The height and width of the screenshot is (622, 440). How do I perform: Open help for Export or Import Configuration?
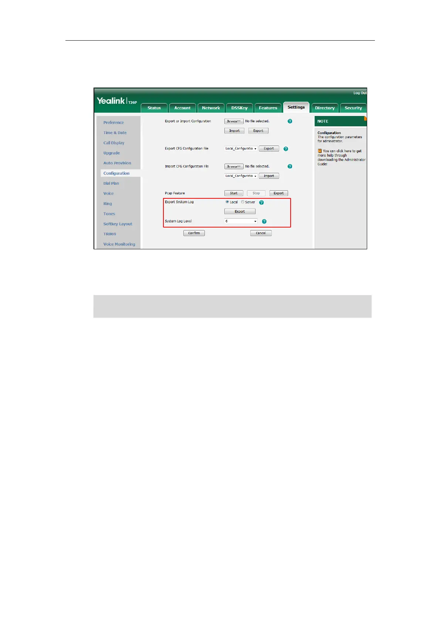[x=290, y=121]
